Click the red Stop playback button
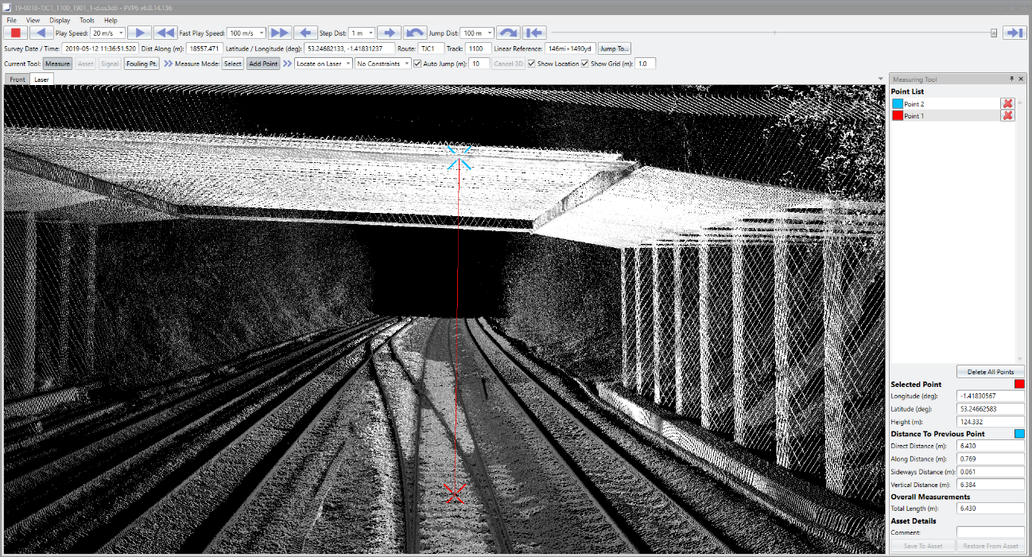This screenshot has width=1032, height=557. tap(15, 33)
